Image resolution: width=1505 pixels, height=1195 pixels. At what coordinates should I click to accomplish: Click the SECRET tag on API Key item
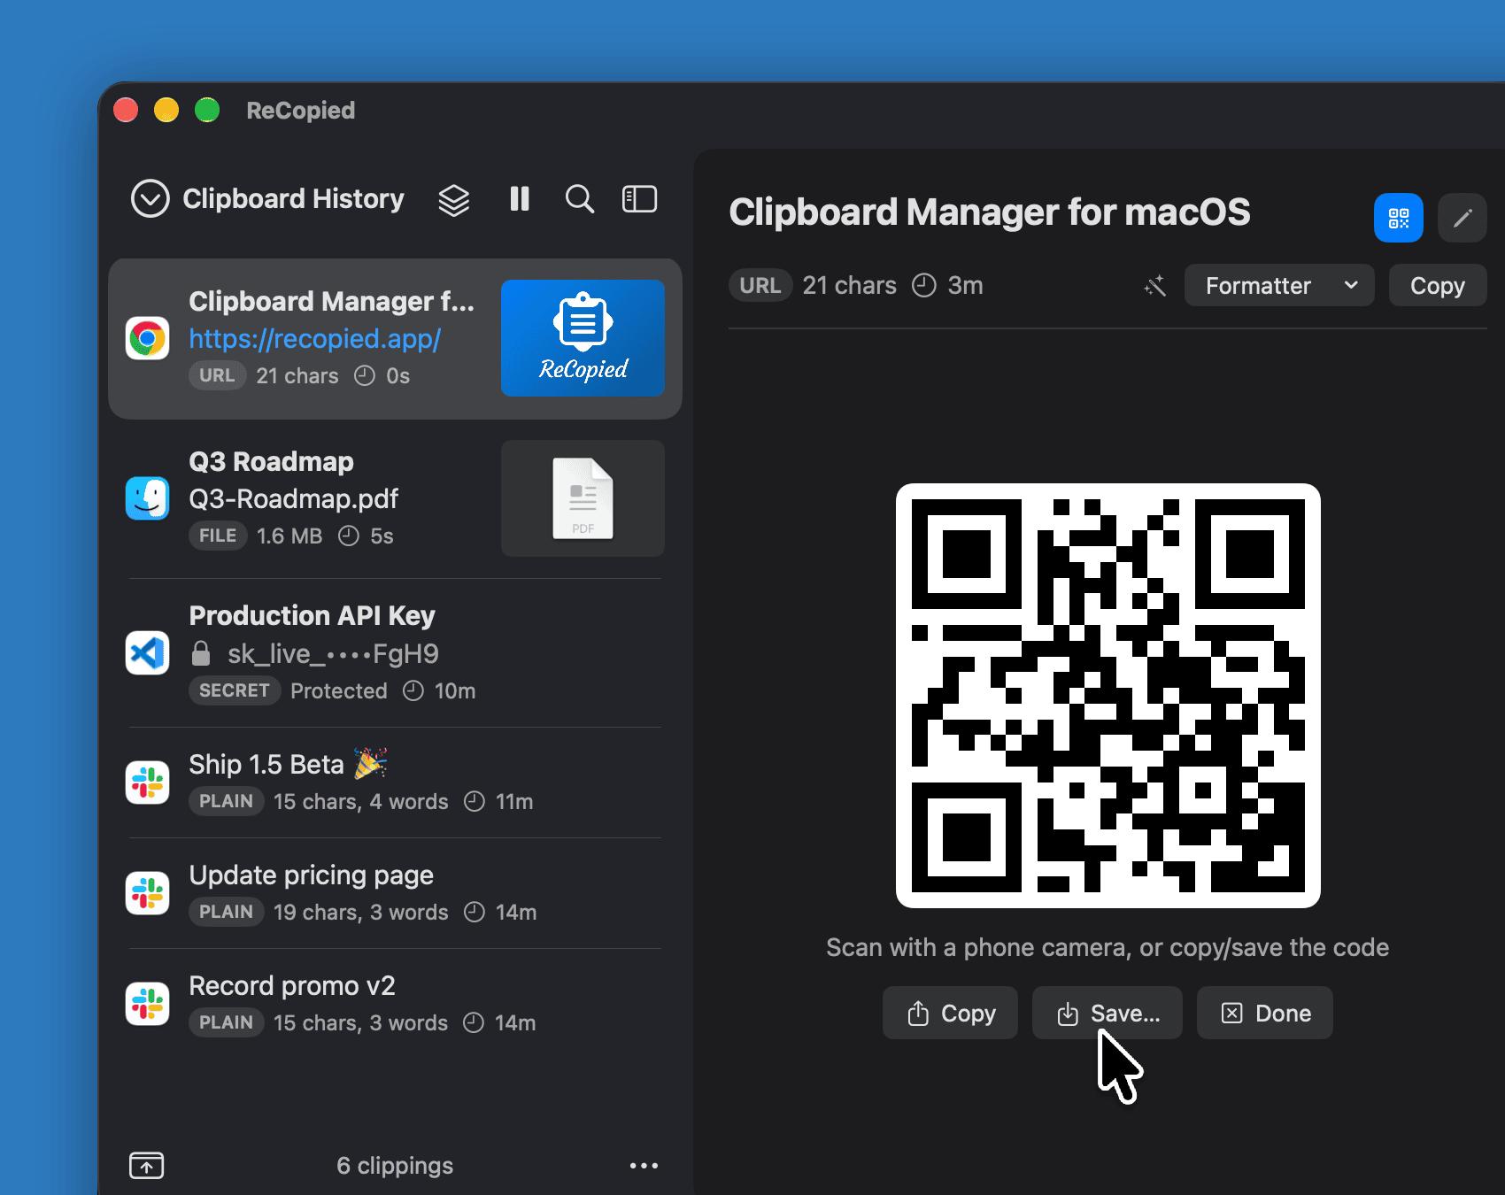click(x=234, y=690)
